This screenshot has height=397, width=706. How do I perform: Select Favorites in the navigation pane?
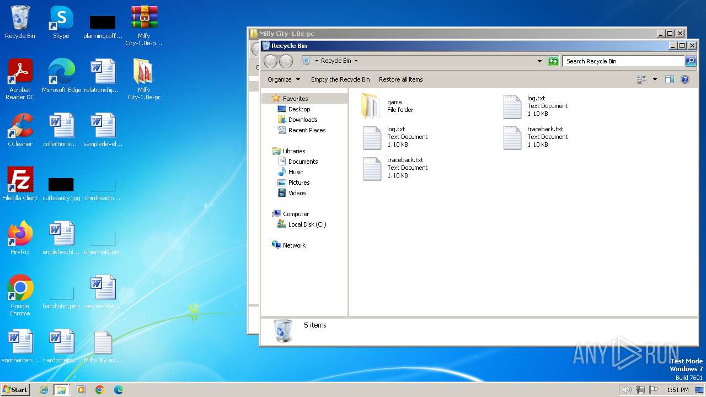[x=295, y=99]
